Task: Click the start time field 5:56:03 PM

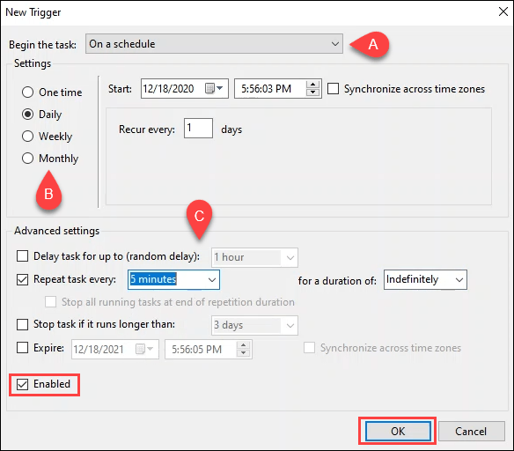Action: tap(277, 88)
